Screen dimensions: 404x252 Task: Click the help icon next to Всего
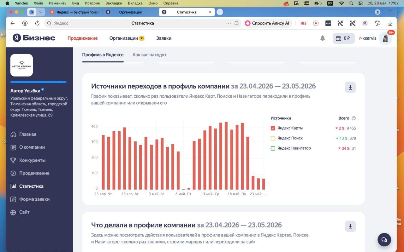353,118
